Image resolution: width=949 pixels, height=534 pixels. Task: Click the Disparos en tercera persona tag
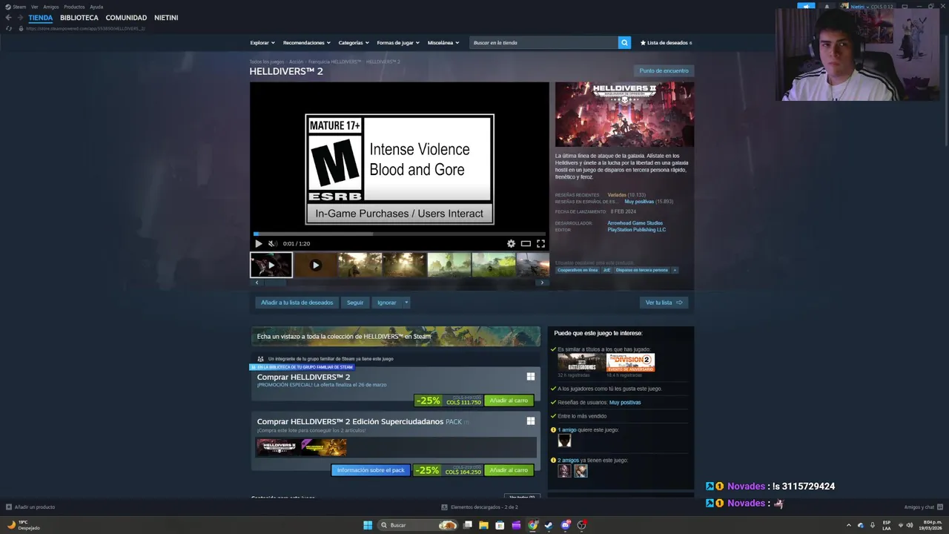coord(642,270)
